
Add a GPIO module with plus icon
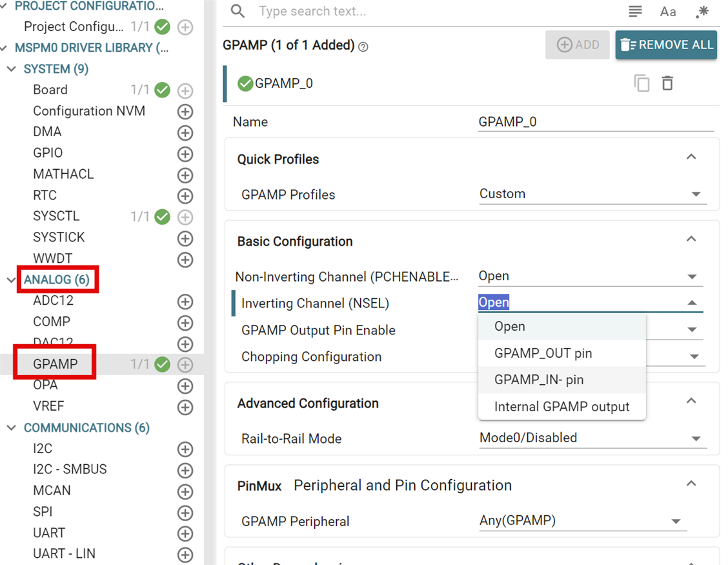(x=185, y=154)
